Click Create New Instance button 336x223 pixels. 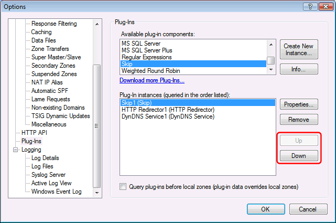point(299,49)
